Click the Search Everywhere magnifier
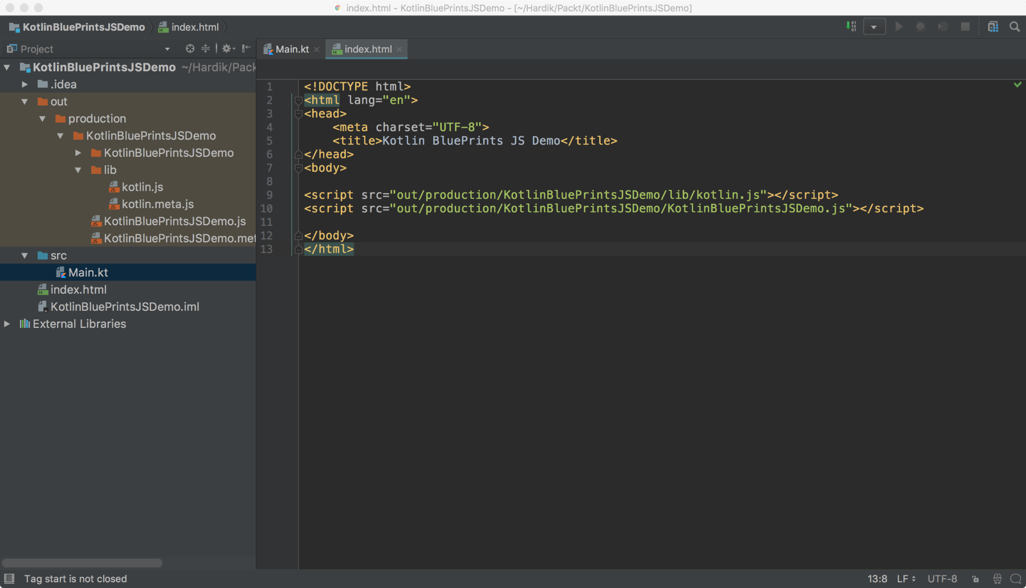 click(x=1015, y=26)
